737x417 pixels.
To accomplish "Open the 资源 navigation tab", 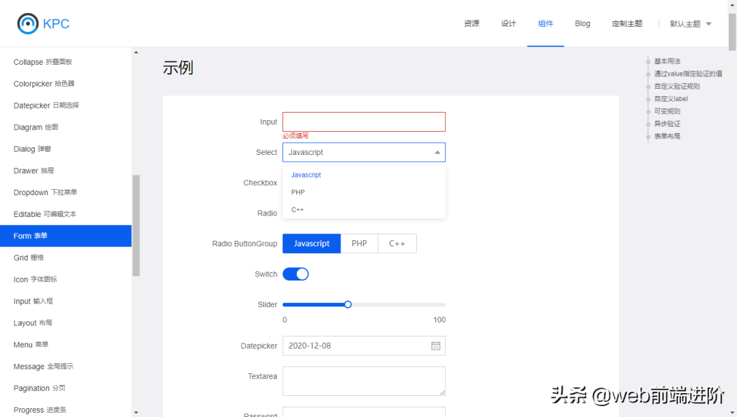I will 472,23.
